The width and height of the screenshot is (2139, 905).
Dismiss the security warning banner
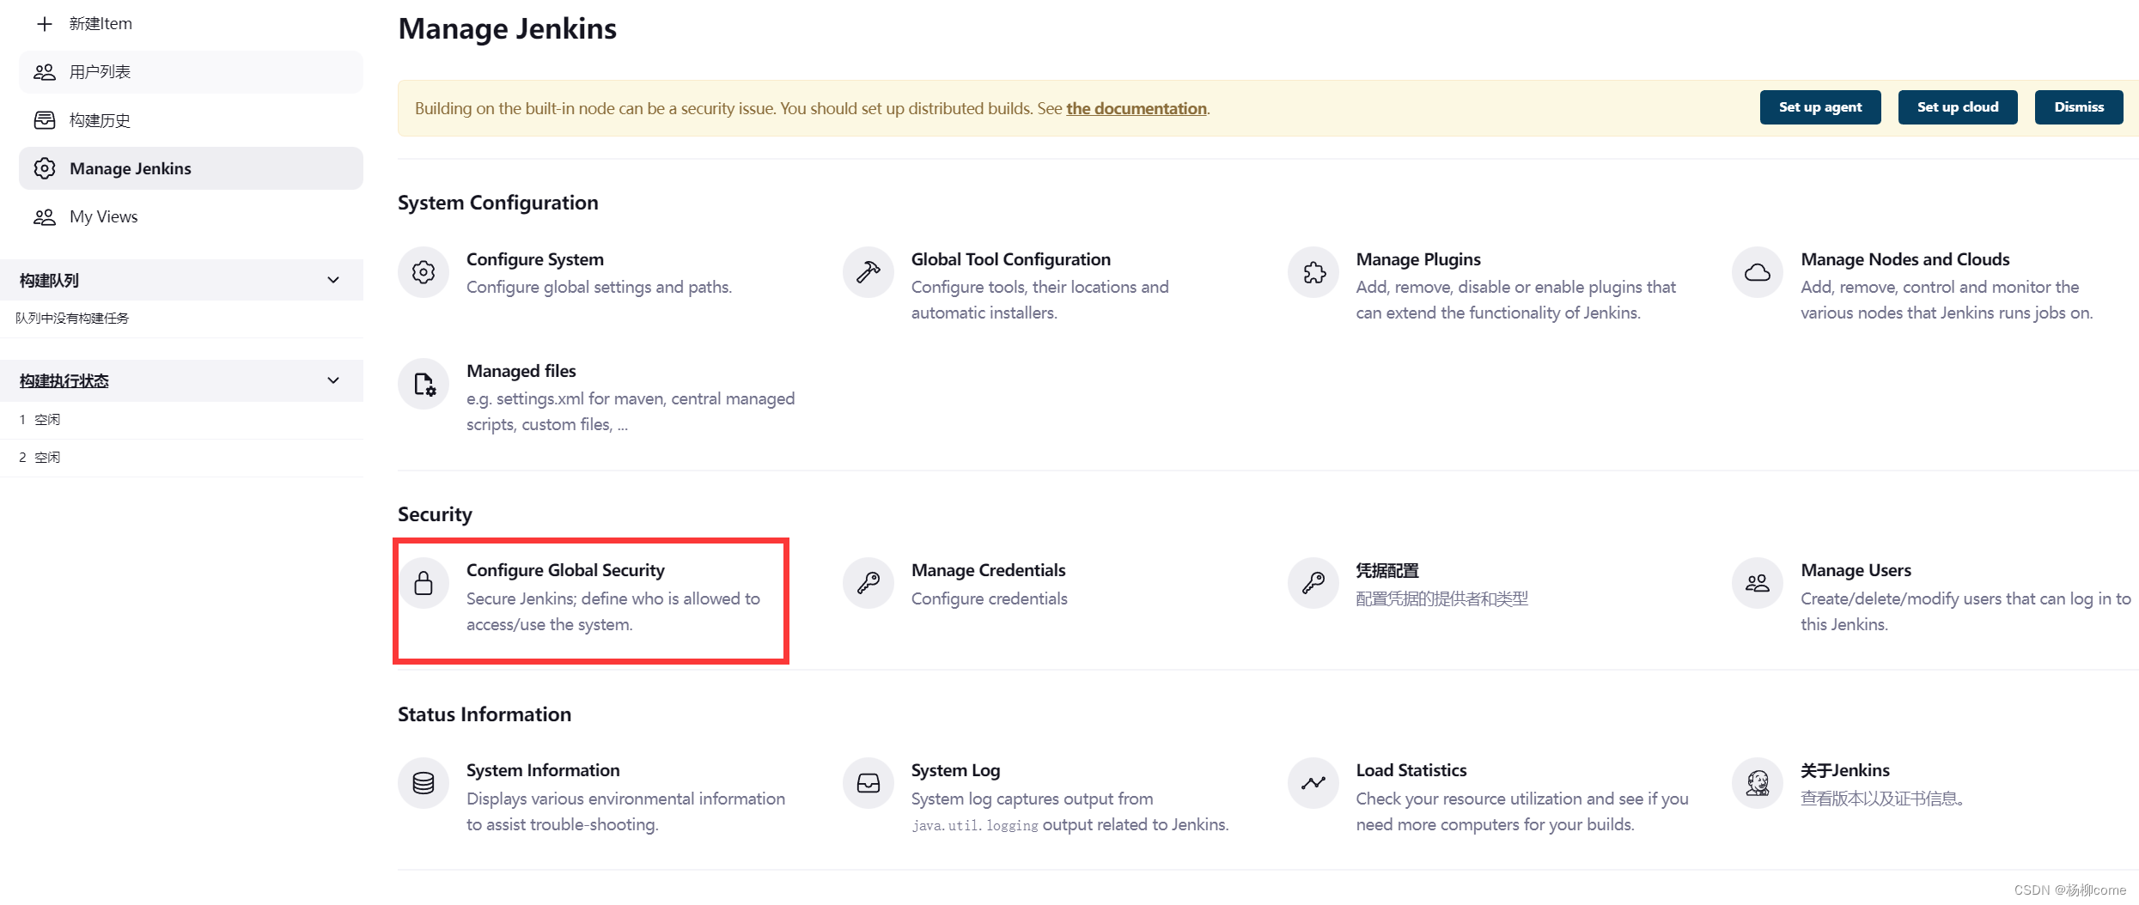(x=2079, y=107)
